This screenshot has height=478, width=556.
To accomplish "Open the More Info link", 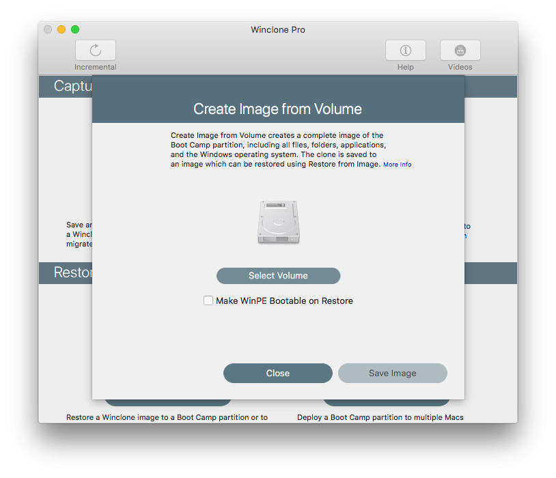I will pos(397,165).
